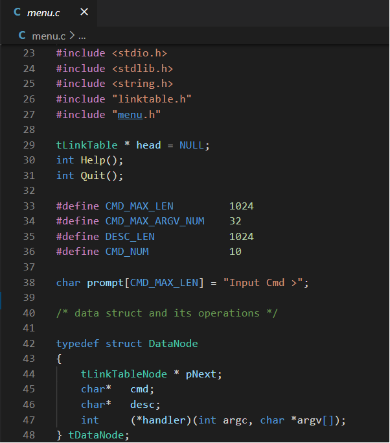
Task: Select the menu.c editor tab title
Action: pos(43,12)
